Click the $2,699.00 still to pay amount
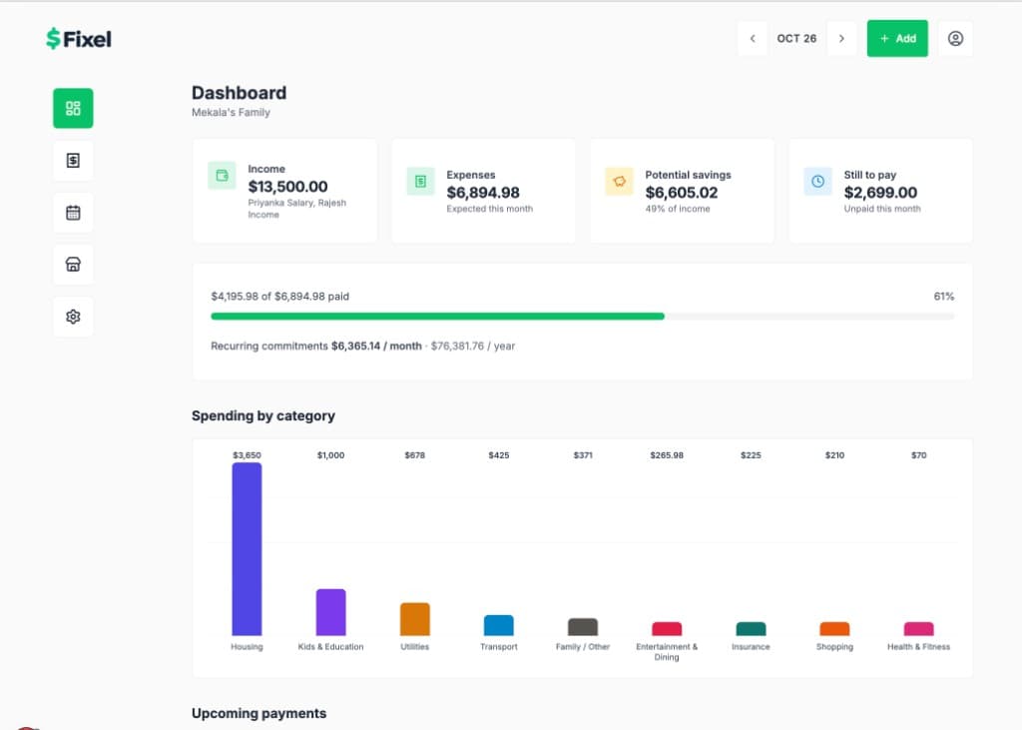The width and height of the screenshot is (1022, 730). point(880,193)
